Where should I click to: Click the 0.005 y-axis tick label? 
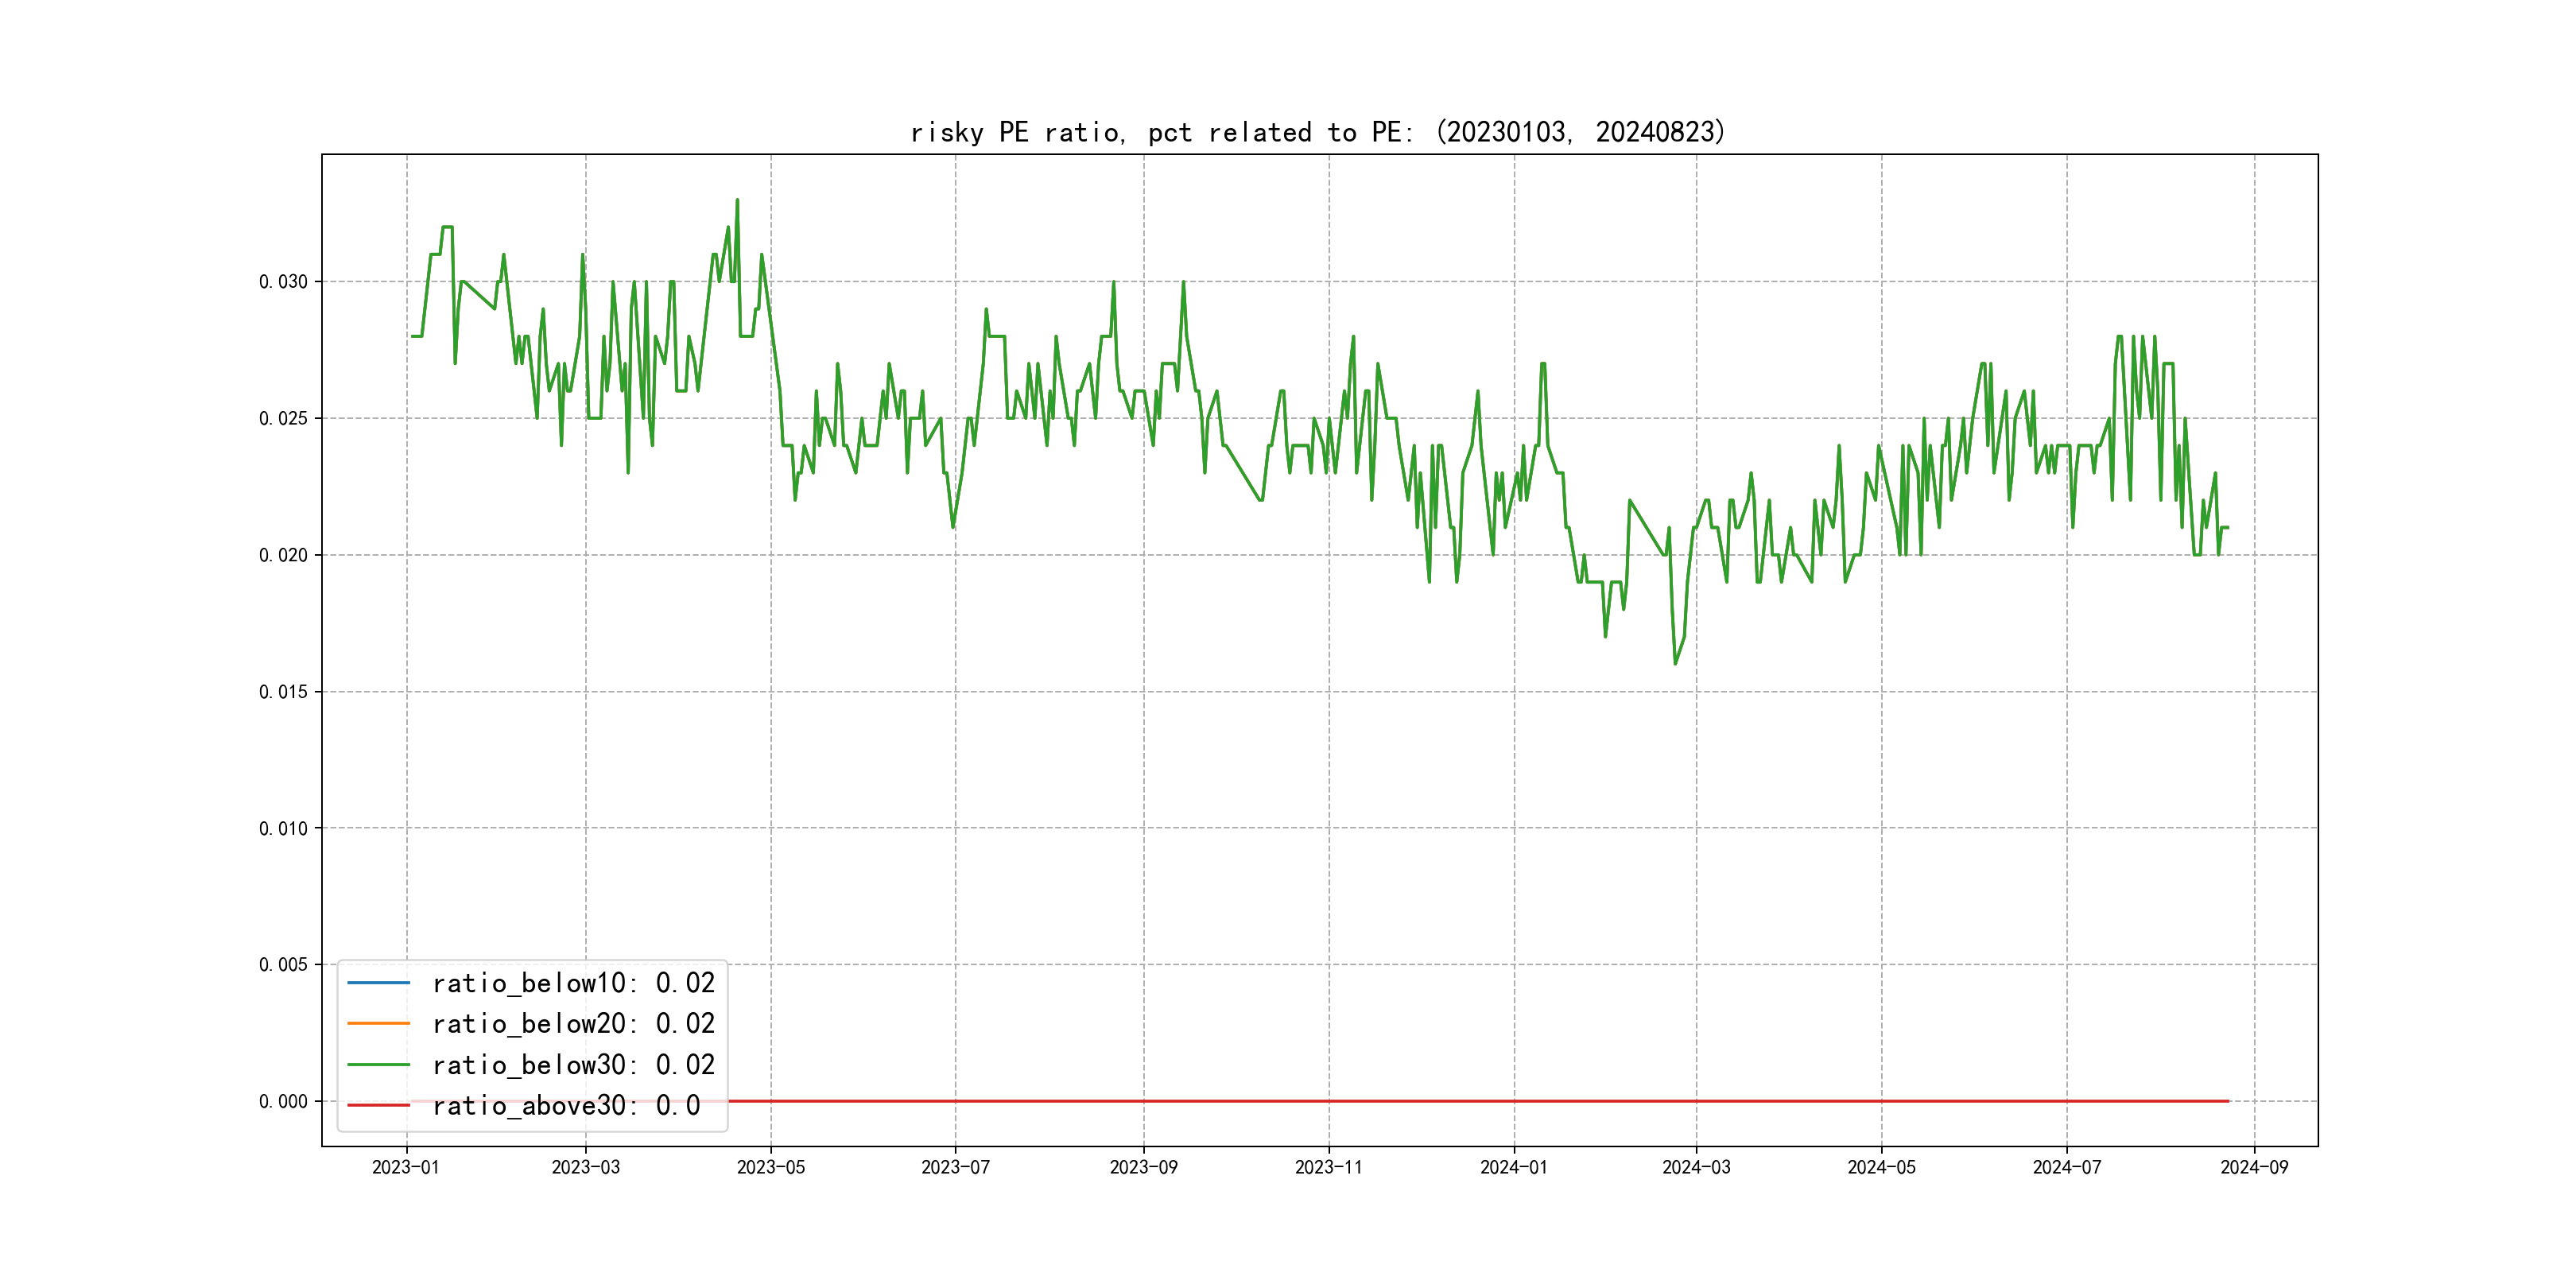pyautogui.click(x=283, y=965)
